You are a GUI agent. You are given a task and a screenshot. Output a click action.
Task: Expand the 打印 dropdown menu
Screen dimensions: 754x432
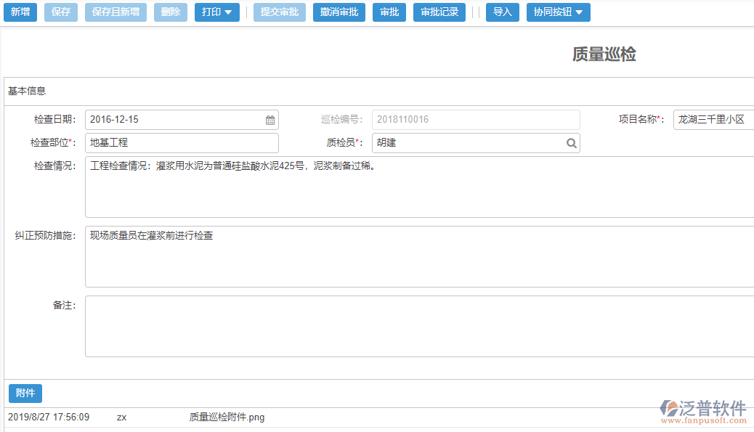pos(216,12)
